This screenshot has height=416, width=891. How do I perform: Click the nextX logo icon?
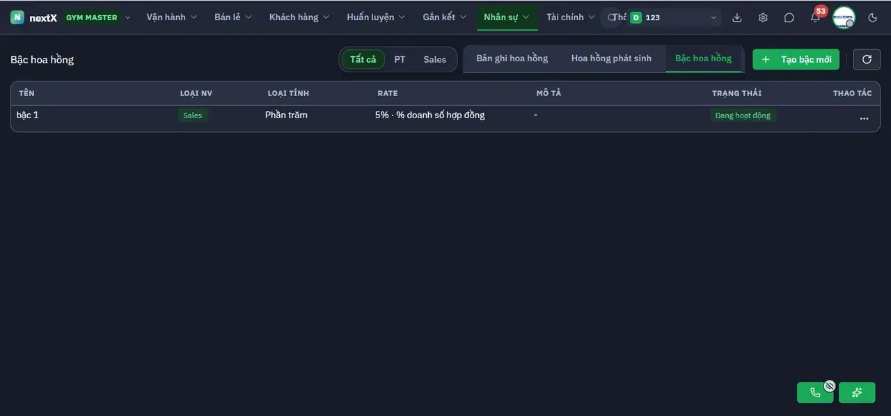[17, 17]
